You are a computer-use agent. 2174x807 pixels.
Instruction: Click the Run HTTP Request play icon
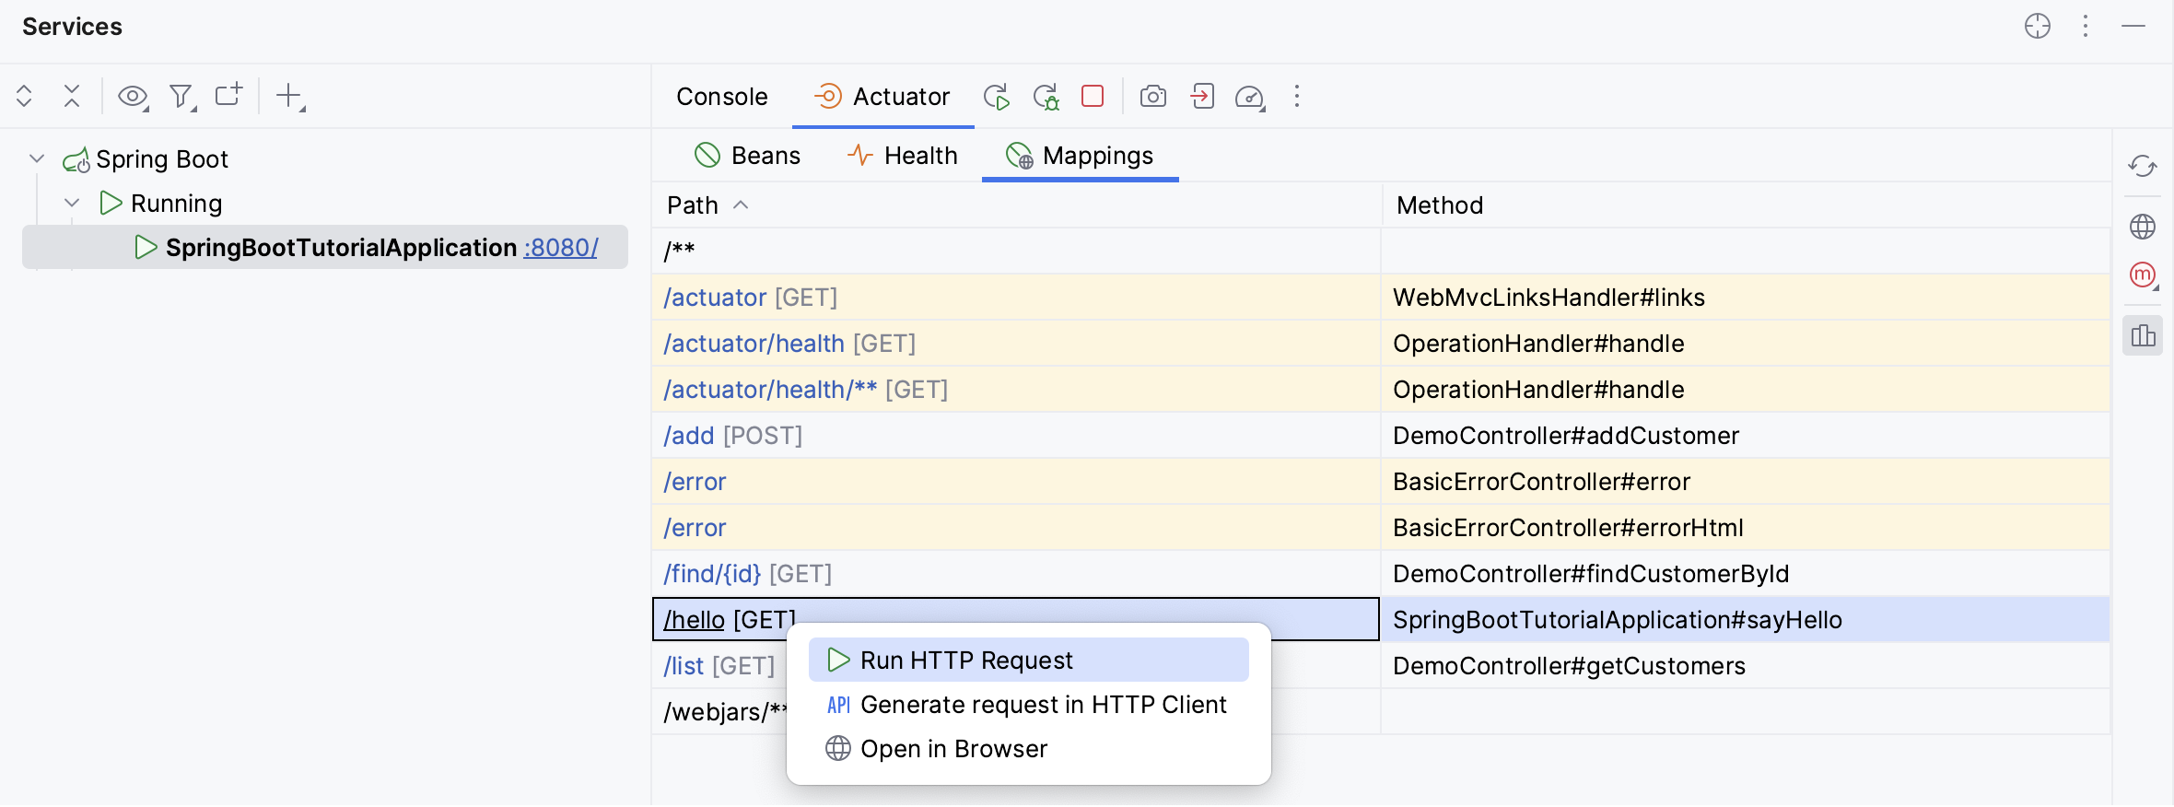click(x=838, y=660)
